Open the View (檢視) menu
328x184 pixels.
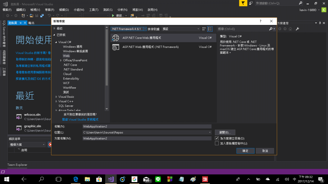(35, 10)
